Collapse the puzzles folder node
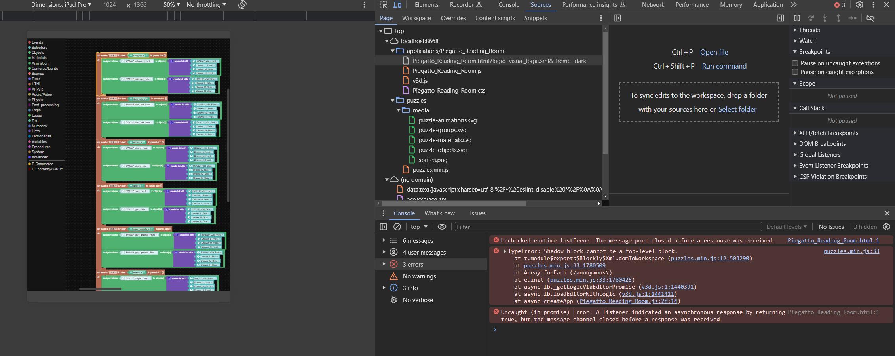Image resolution: width=895 pixels, height=356 pixels. click(x=393, y=101)
